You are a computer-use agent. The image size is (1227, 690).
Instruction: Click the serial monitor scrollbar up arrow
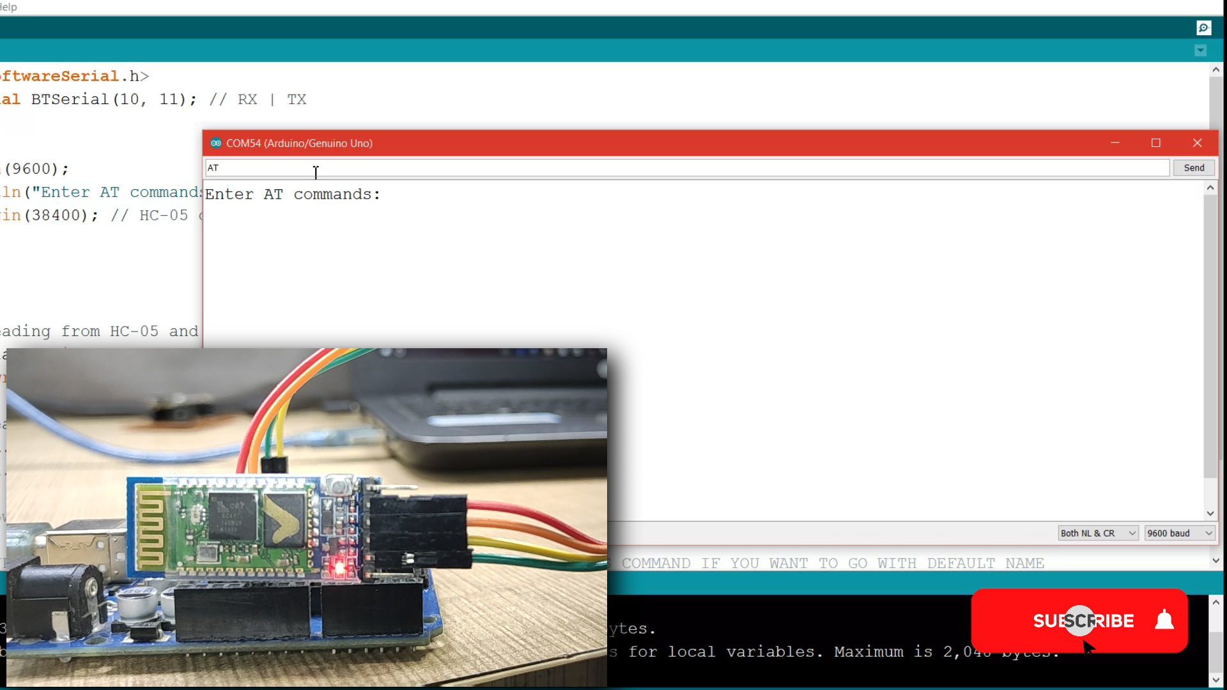(x=1210, y=187)
